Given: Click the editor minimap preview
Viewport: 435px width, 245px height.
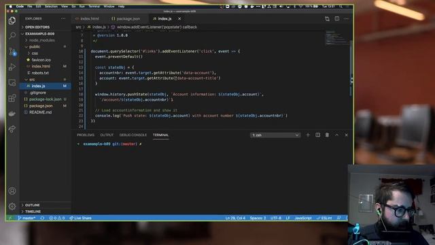Looking at the screenshot, I should (337, 38).
